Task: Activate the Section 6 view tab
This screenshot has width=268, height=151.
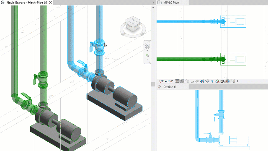Action: pos(169,87)
